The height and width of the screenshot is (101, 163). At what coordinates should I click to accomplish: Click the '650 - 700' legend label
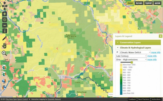pos(126,85)
